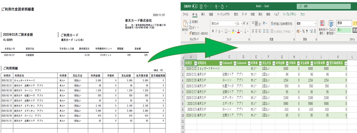
Task: Open the 挿入 ribbon tab
Action: [203, 14]
